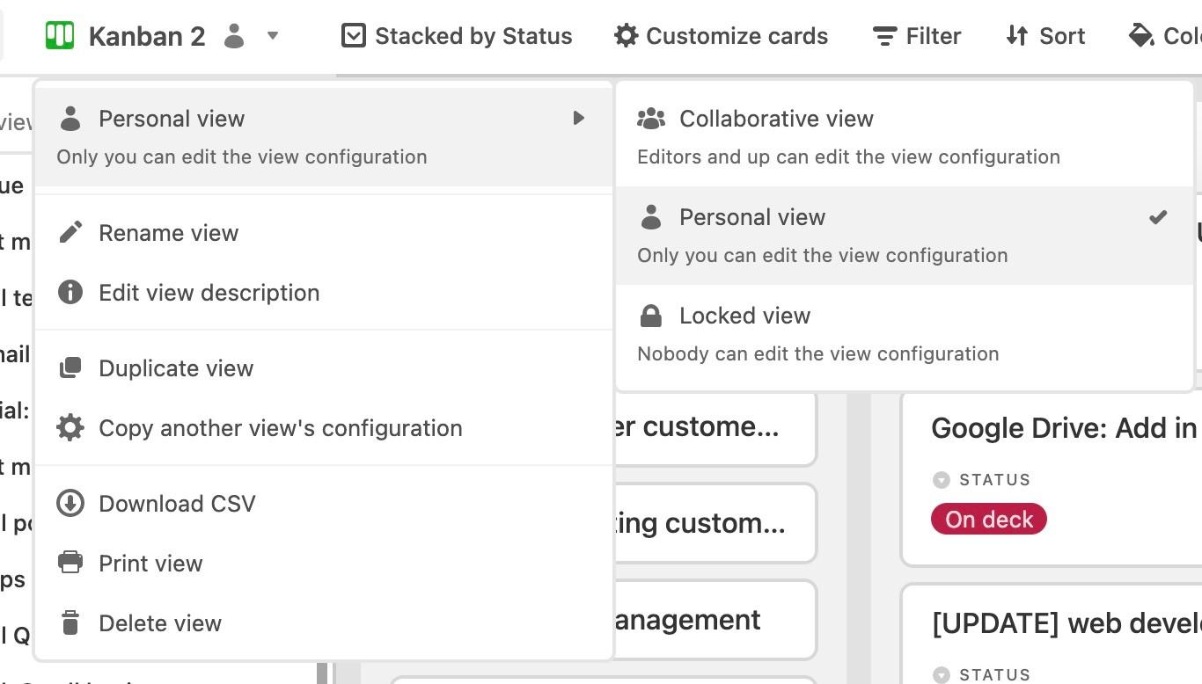Click the Duplicate view stacked-squares icon

pos(70,368)
